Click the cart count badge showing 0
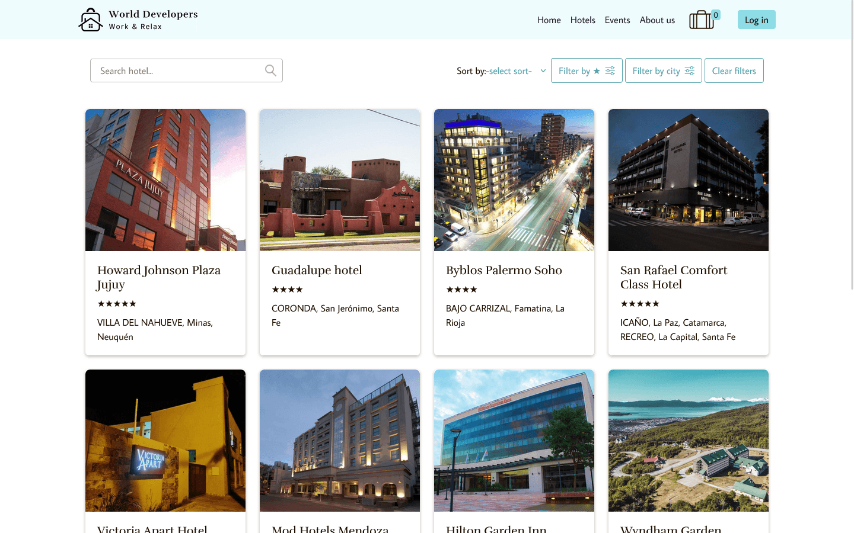Screen dimensions: 854x533 click(716, 15)
